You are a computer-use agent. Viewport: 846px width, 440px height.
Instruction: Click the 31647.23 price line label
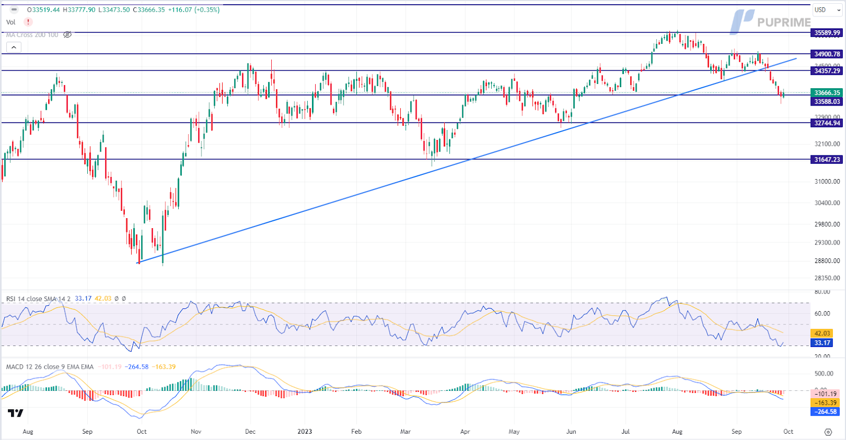[827, 160]
